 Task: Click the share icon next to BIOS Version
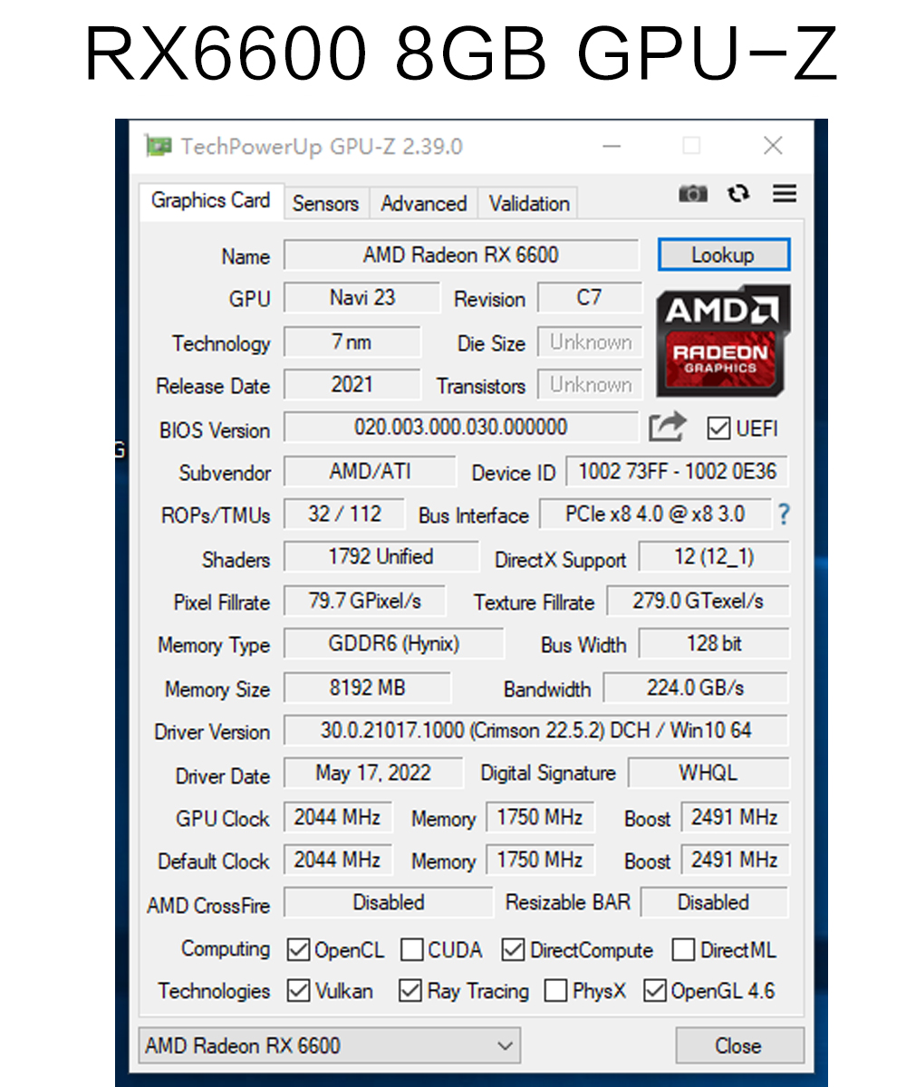click(668, 427)
